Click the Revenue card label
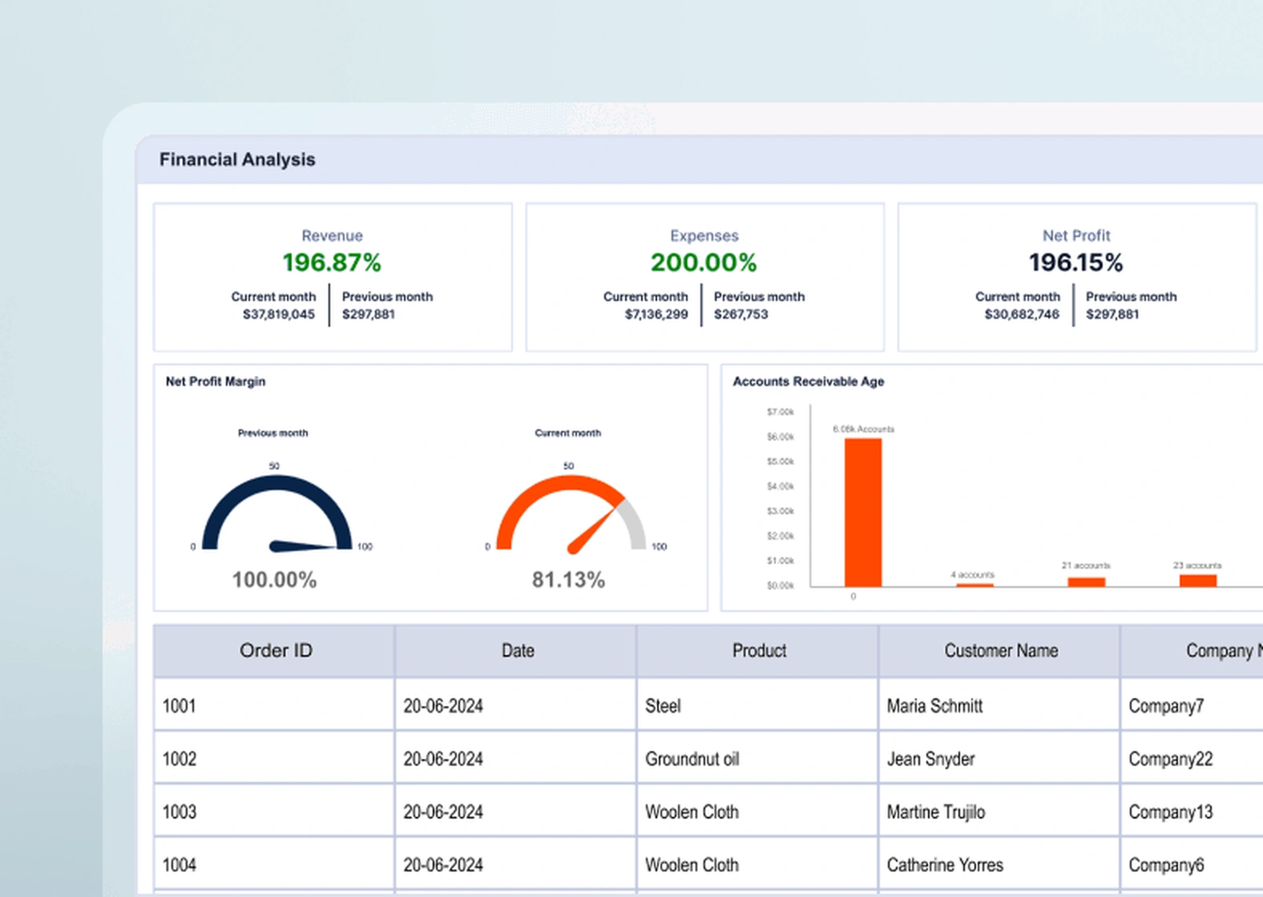Screen dimensions: 1263x897 pos(332,235)
